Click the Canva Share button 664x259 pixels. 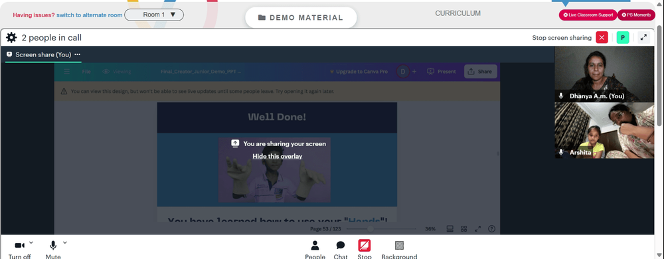coord(481,72)
